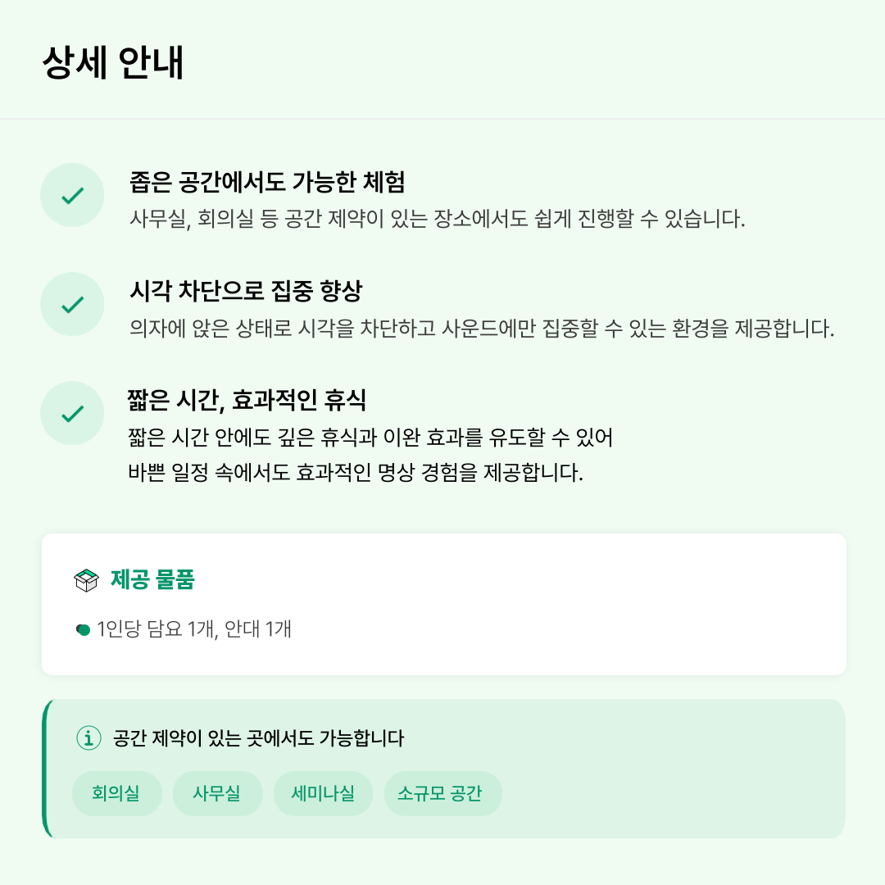Click the heading 좁은 공간에서도 가능한 체험
This screenshot has height=885, width=885.
267,182
